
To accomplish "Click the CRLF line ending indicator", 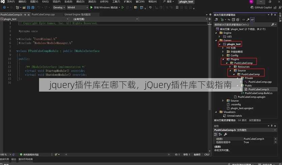I will [x=207, y=154].
